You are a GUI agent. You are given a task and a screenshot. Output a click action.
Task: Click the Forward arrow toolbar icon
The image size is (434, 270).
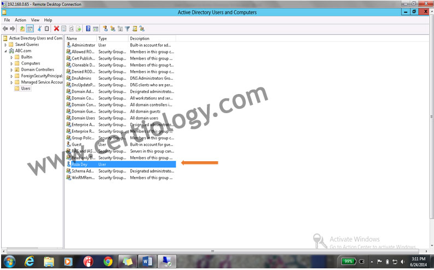(13, 29)
